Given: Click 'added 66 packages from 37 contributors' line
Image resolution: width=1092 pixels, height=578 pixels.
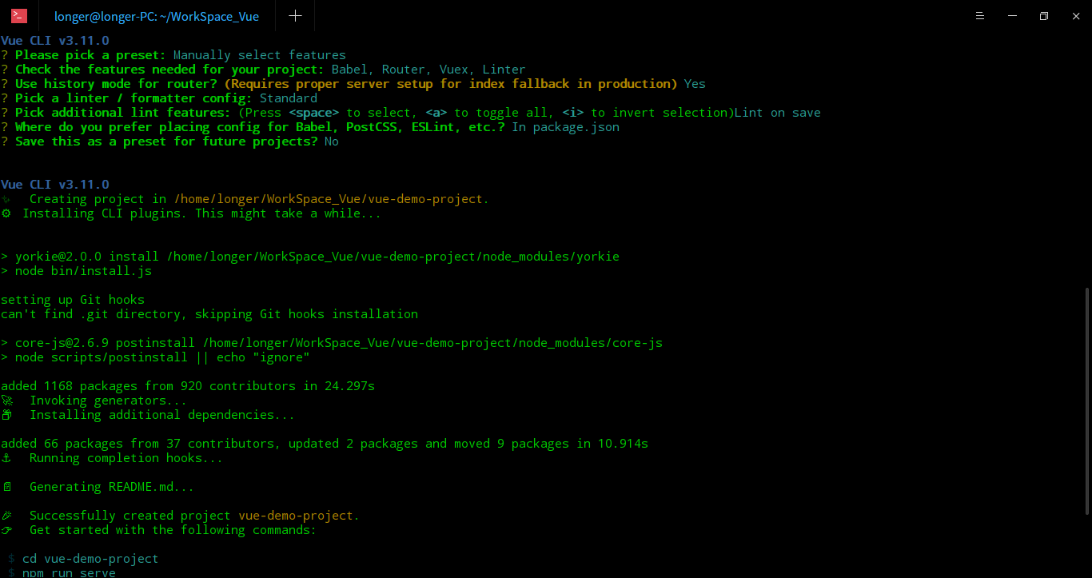Looking at the screenshot, I should 325,444.
